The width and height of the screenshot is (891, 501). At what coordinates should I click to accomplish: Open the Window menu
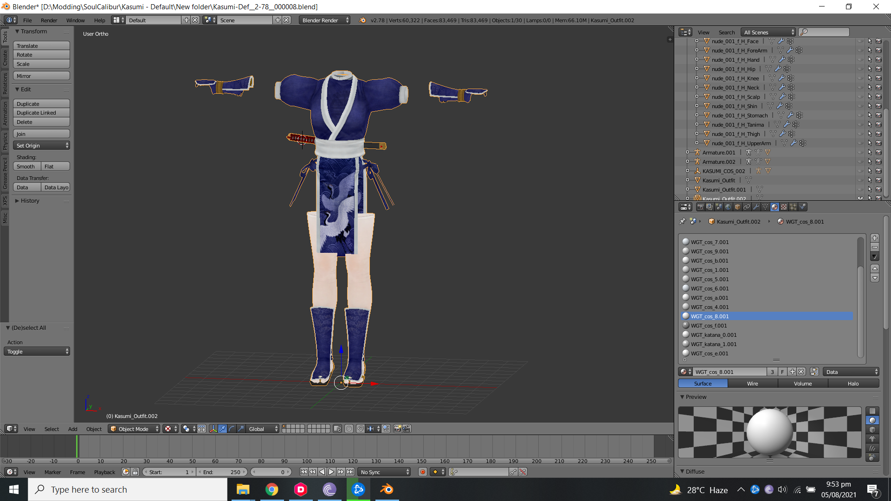pyautogui.click(x=75, y=20)
